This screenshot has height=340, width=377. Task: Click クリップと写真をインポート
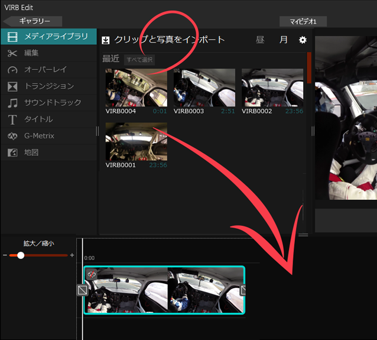point(170,40)
